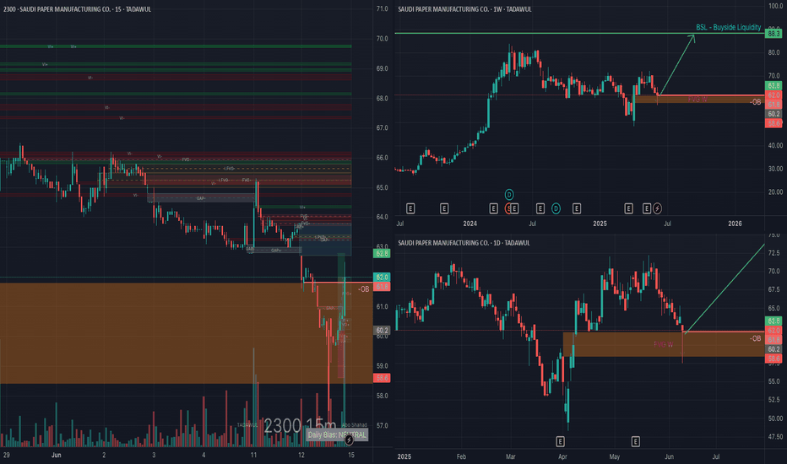
Task: Click the 66.0 price level on 15-minute axis
Action: pyautogui.click(x=382, y=158)
